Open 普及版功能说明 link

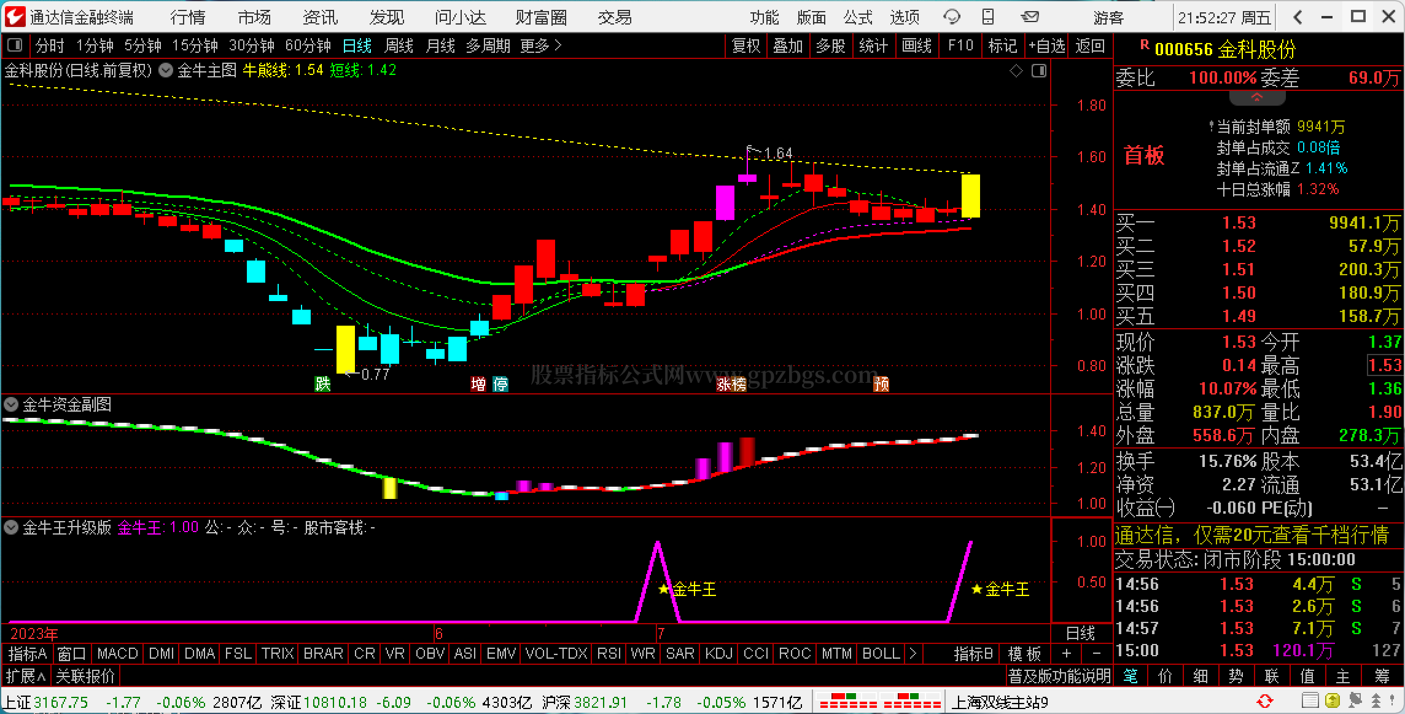point(1059,677)
